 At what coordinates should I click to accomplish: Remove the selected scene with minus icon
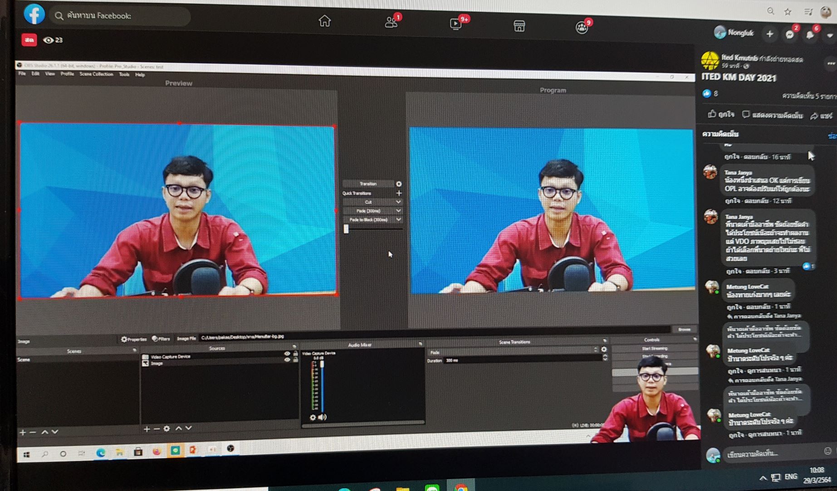point(33,433)
